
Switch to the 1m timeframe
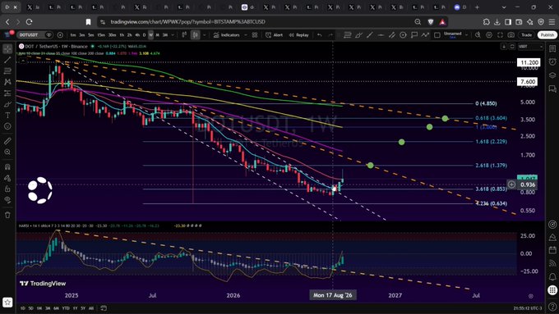tap(72, 35)
